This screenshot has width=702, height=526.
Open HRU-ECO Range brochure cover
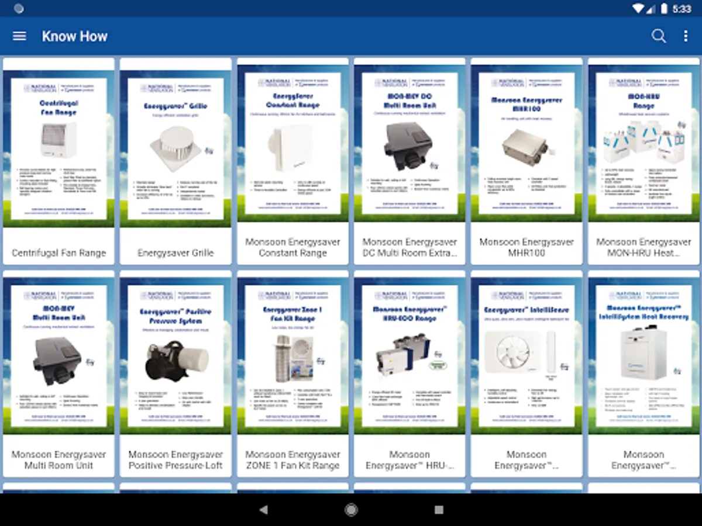tap(409, 355)
